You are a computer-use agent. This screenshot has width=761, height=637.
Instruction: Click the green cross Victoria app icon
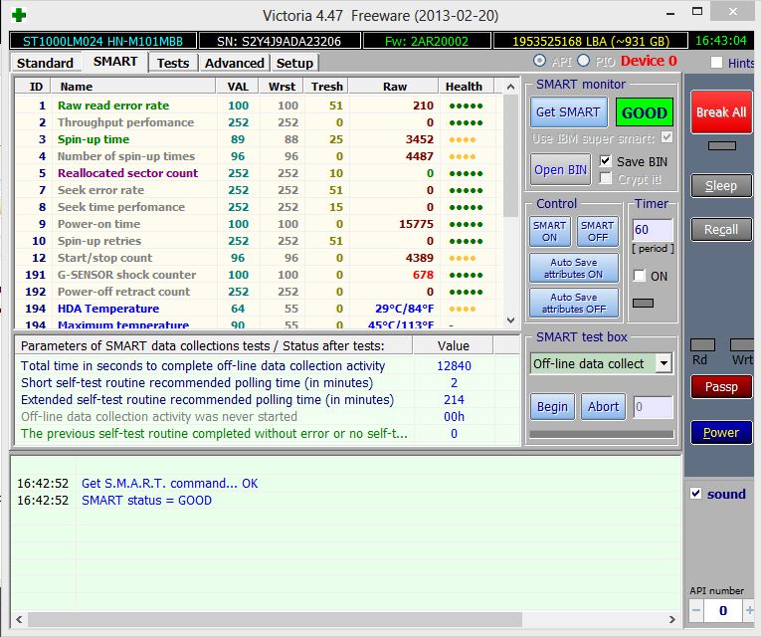point(19,15)
